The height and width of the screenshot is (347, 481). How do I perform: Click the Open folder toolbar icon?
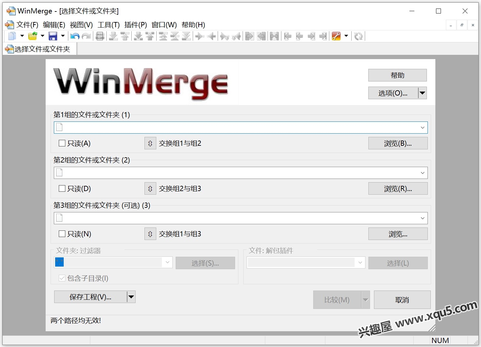pyautogui.click(x=33, y=36)
